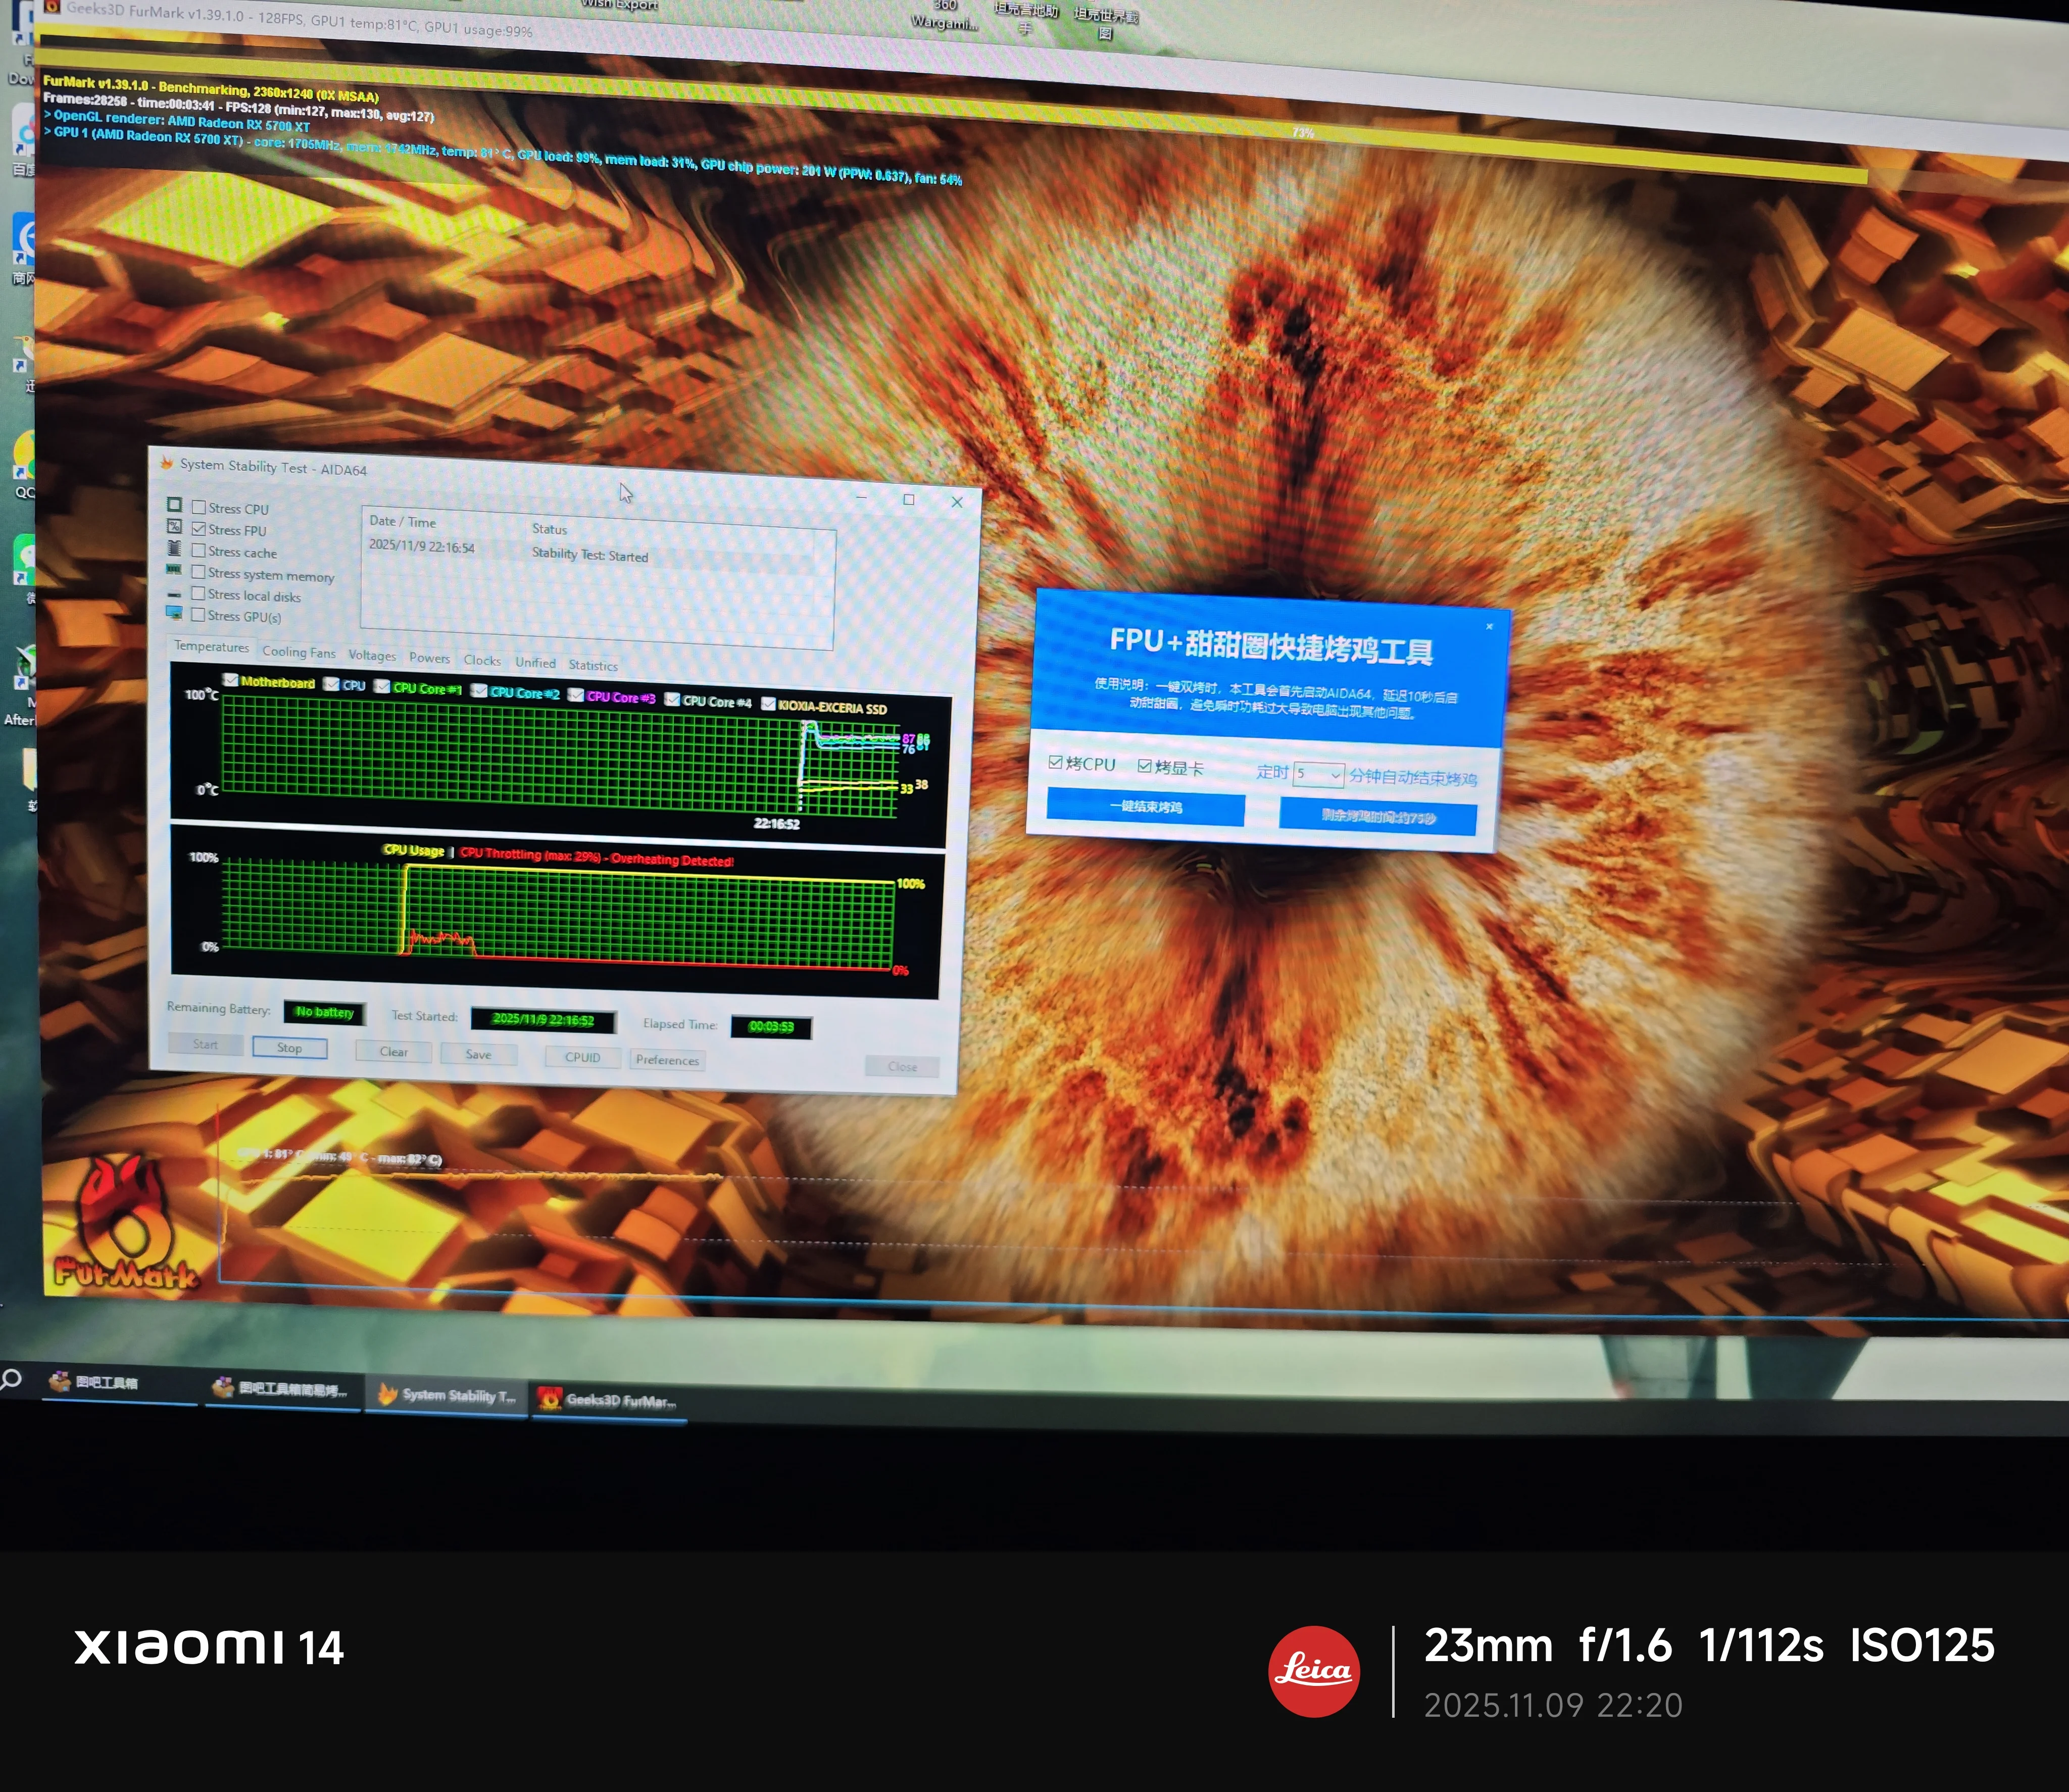Uncheck the Stress FPU checkbox
2069x1792 pixels.
click(199, 529)
